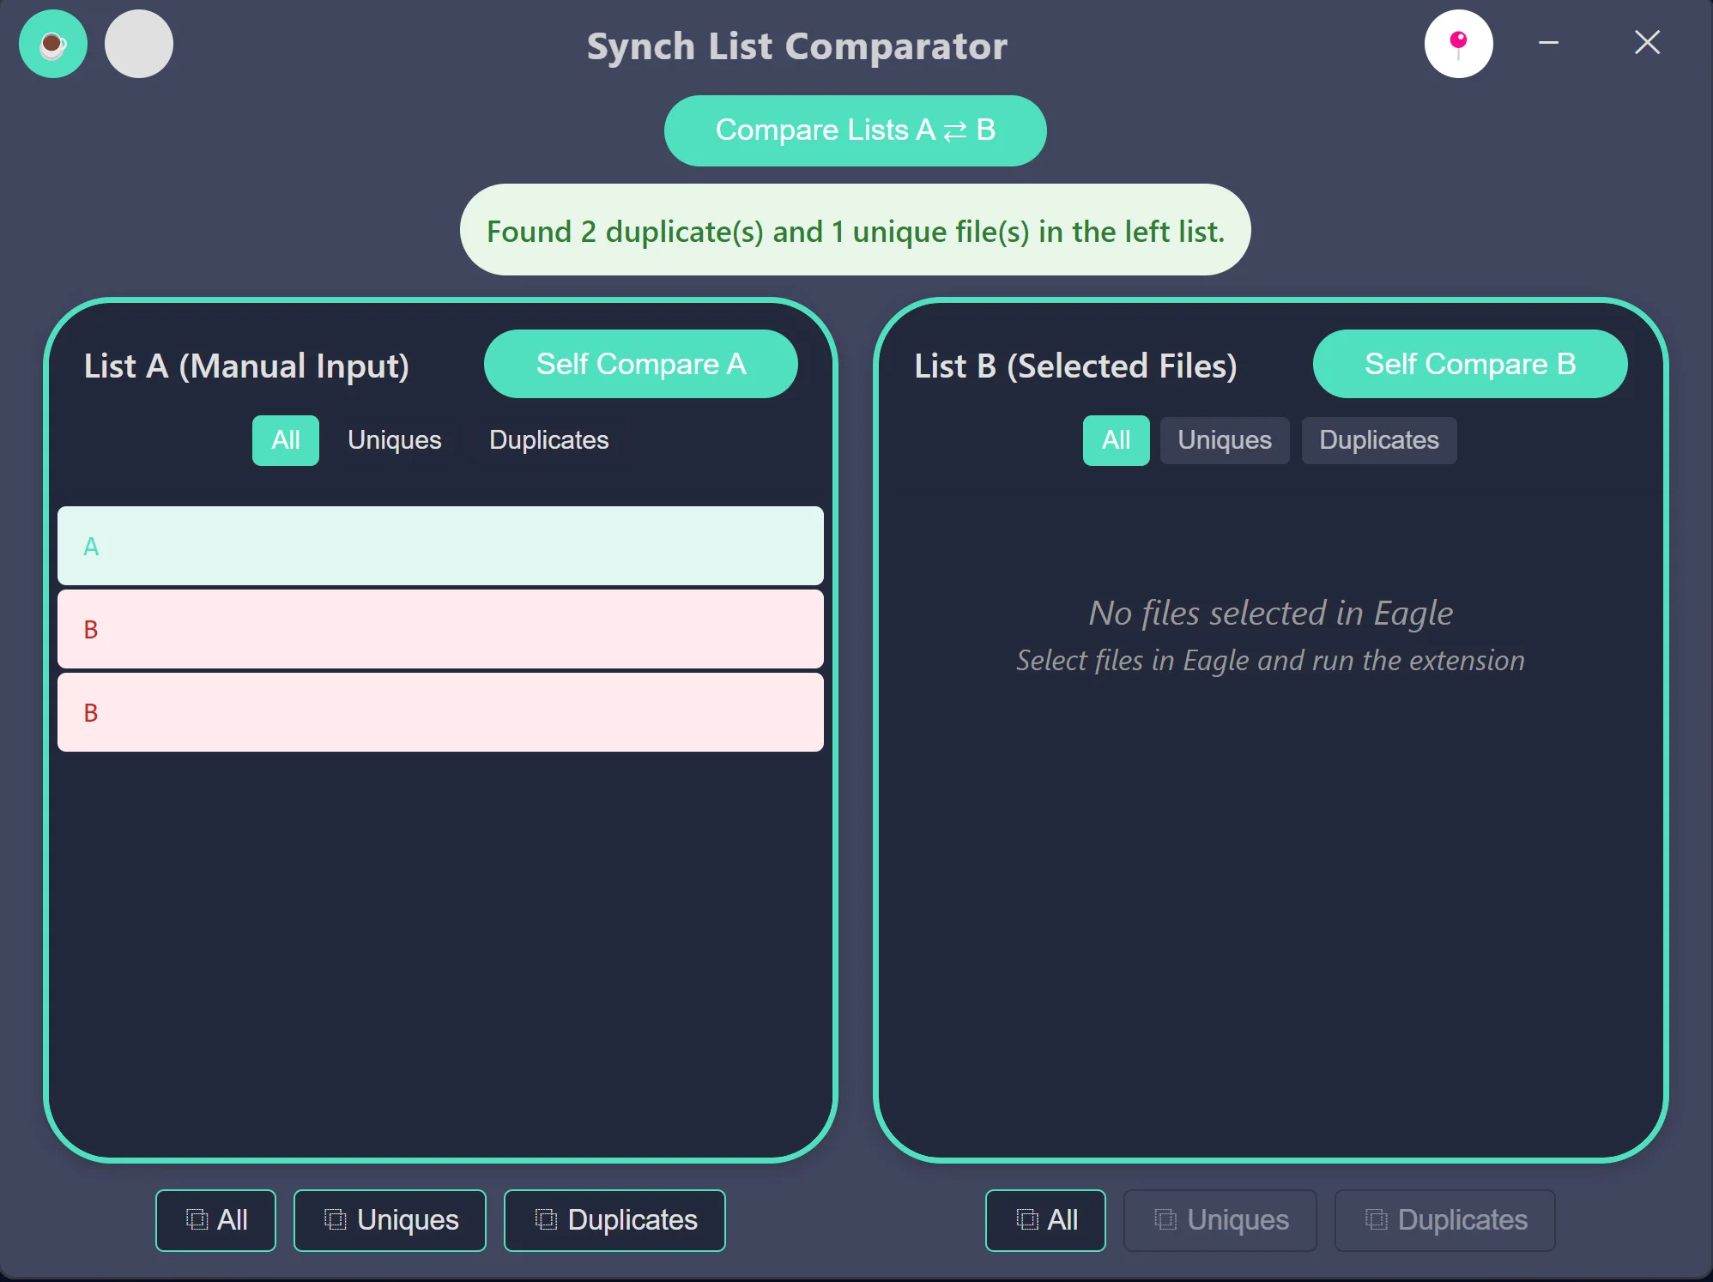1713x1282 pixels.
Task: Toggle the pink pin window icon
Action: pos(1458,45)
